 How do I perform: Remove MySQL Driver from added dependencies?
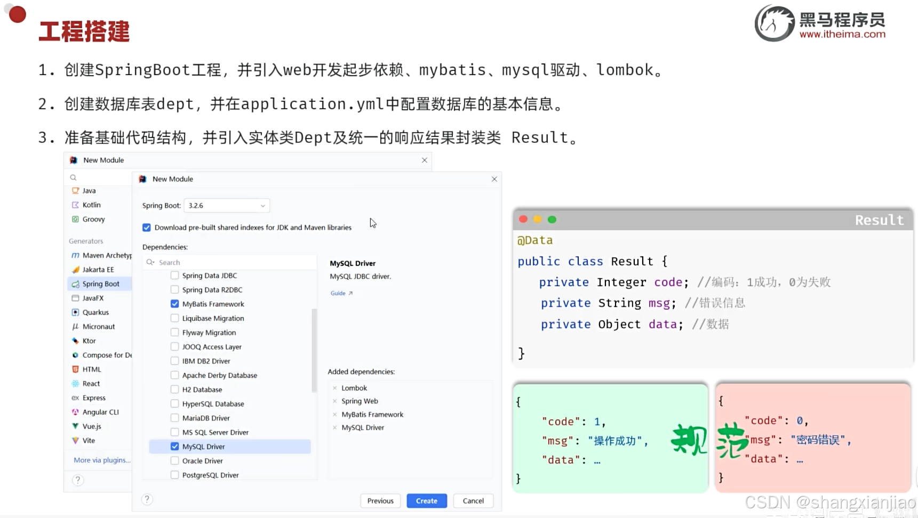pos(335,427)
